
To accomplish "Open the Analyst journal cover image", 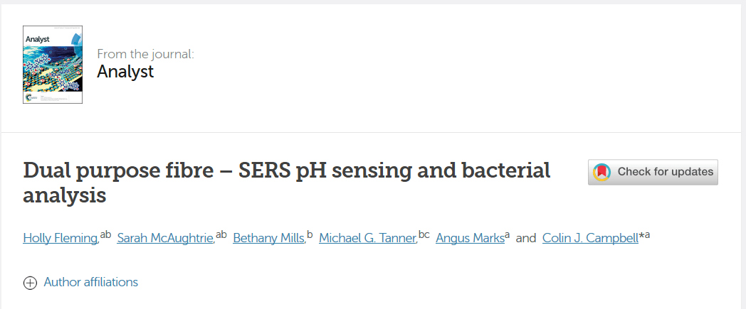I will pos(53,65).
